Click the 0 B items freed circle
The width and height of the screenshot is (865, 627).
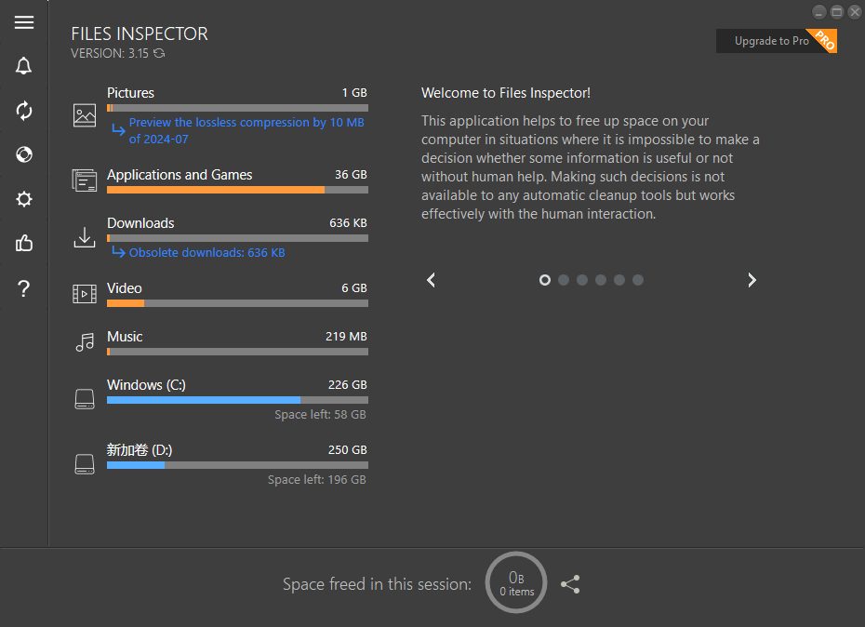coord(516,583)
